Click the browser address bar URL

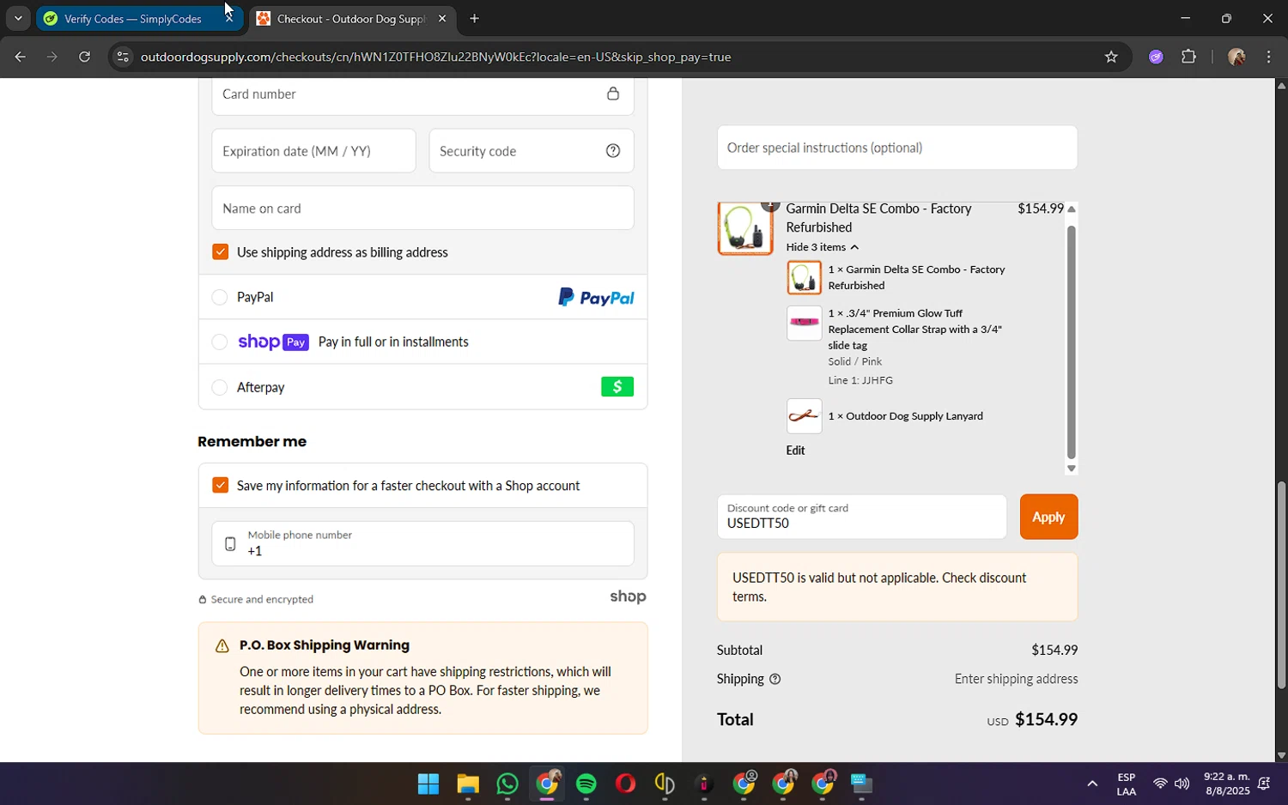click(435, 57)
